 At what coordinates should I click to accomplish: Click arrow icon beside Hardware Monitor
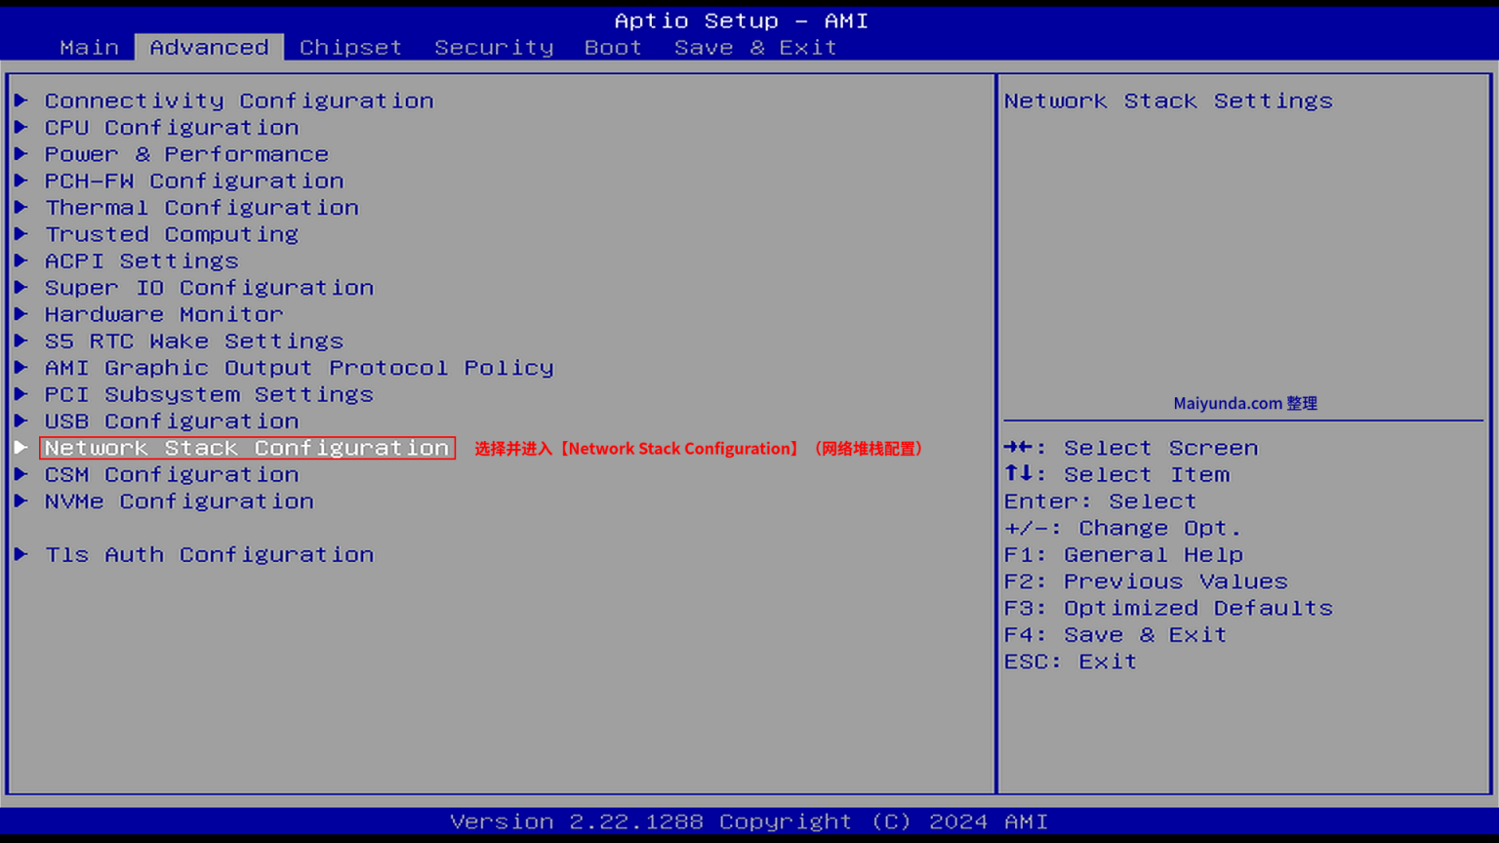[x=21, y=314]
